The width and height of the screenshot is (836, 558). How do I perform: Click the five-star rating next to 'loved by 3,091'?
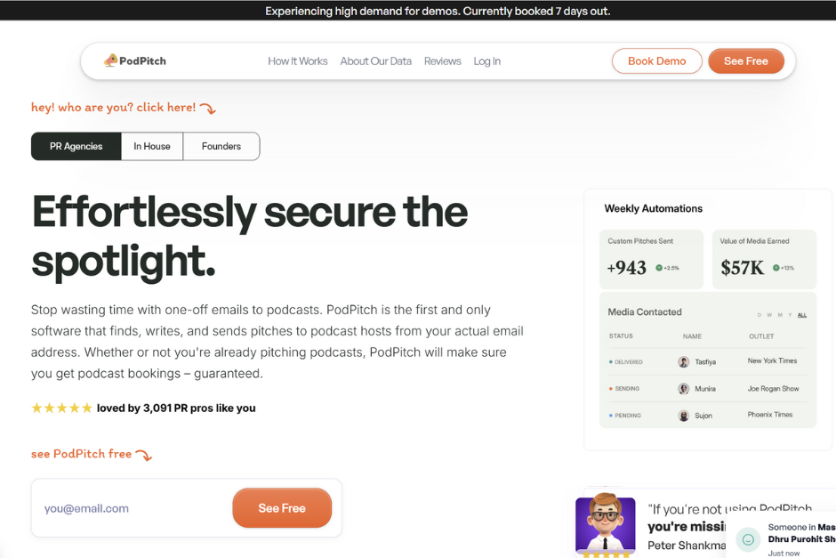(x=61, y=408)
